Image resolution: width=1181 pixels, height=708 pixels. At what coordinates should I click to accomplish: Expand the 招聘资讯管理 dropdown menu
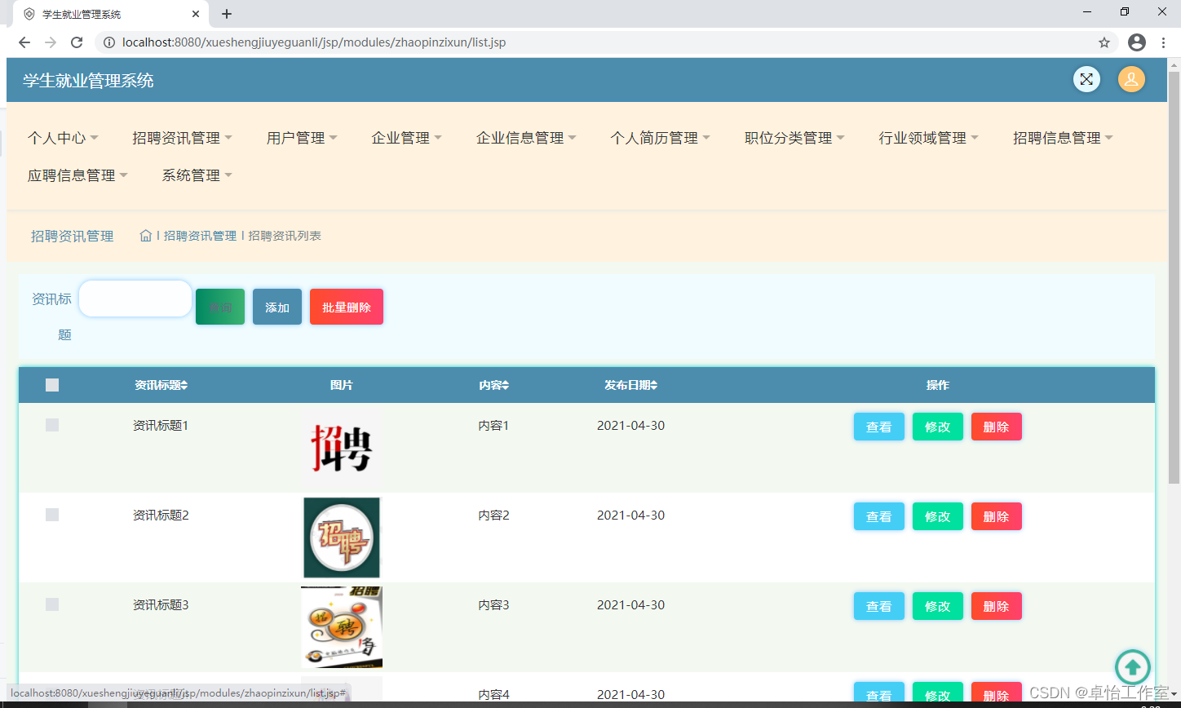click(x=182, y=138)
